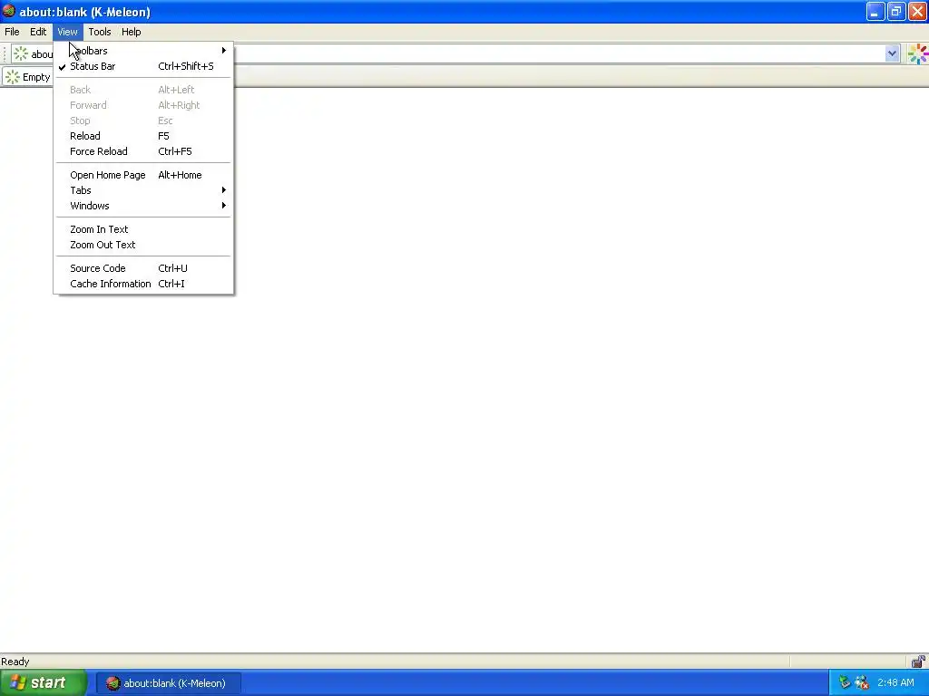Click the URL bar page icon
929x696 pixels.
21,53
